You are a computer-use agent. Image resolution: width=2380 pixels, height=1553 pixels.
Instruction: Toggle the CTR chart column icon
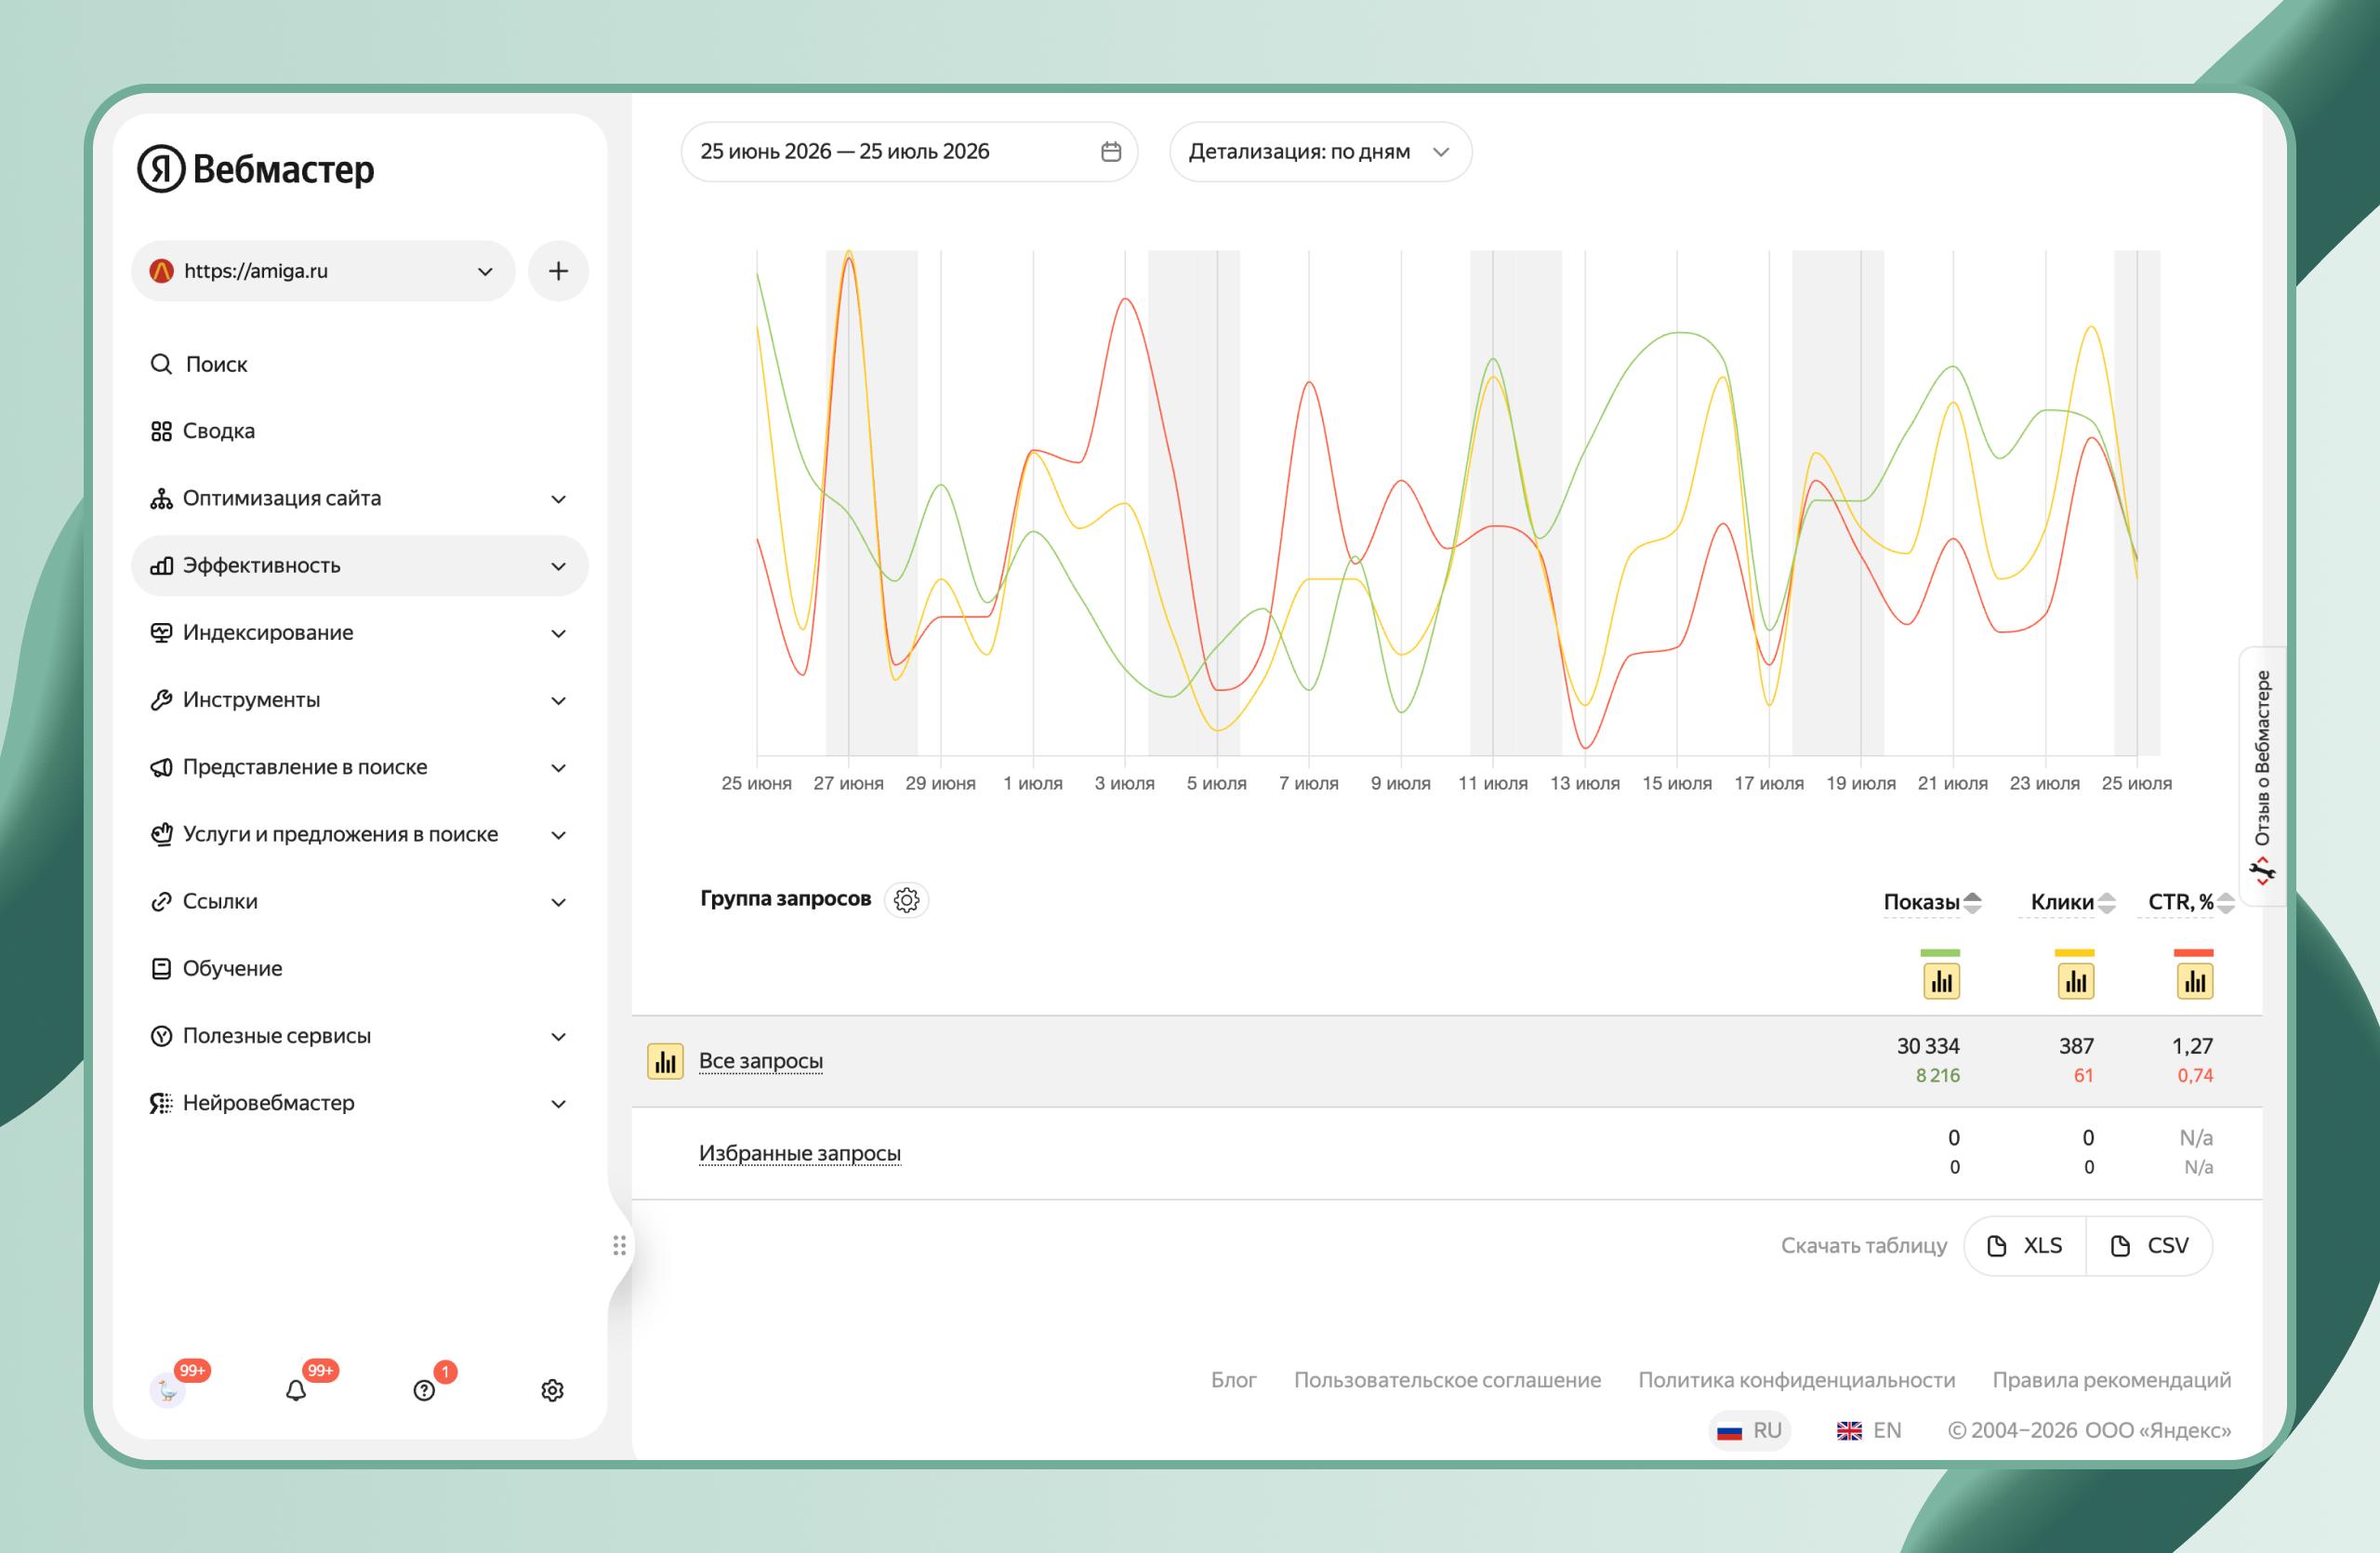pos(2195,981)
